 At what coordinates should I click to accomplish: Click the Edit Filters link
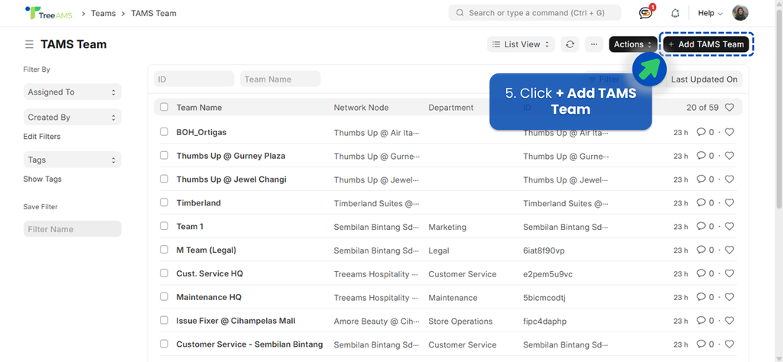(42, 137)
